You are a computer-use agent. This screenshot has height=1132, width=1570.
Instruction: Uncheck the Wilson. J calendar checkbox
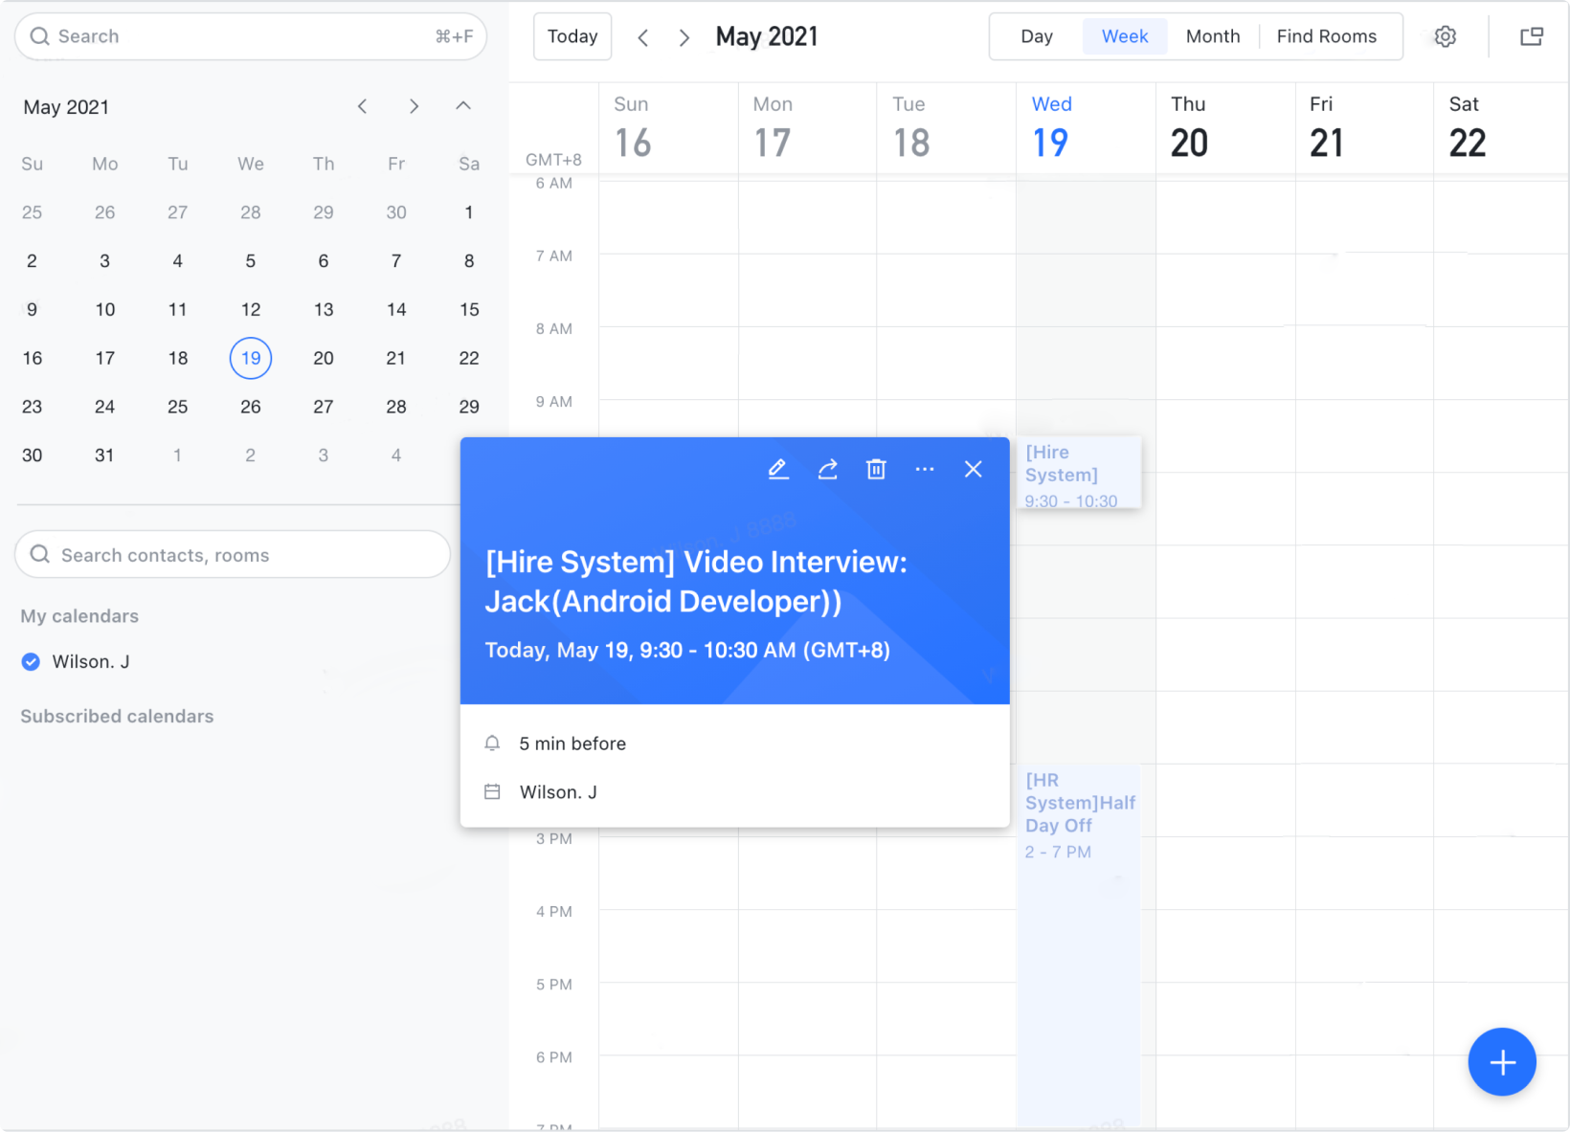click(x=32, y=661)
